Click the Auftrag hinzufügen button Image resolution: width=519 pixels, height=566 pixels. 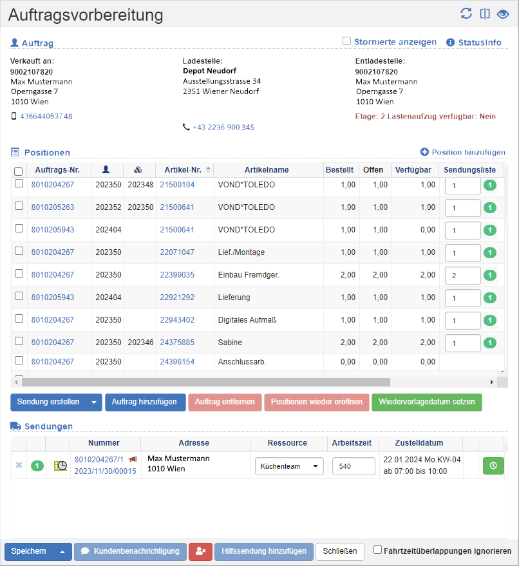coord(145,402)
